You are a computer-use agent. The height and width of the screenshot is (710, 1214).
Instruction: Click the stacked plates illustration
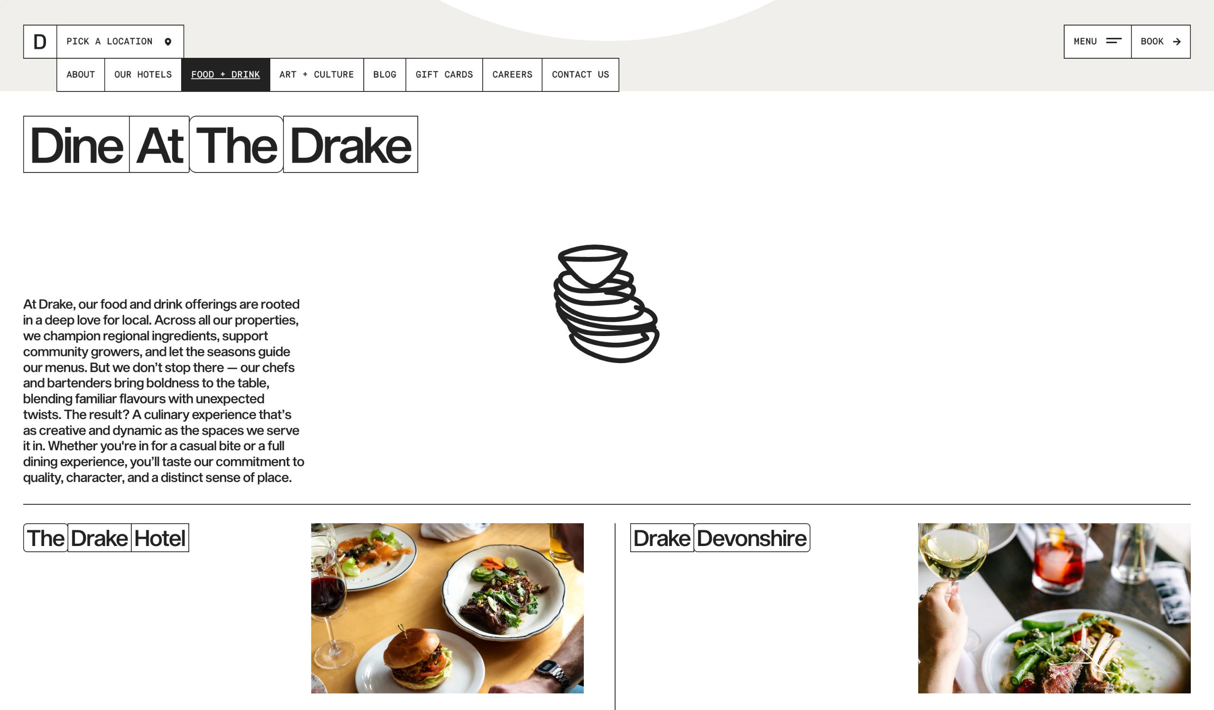click(x=606, y=304)
